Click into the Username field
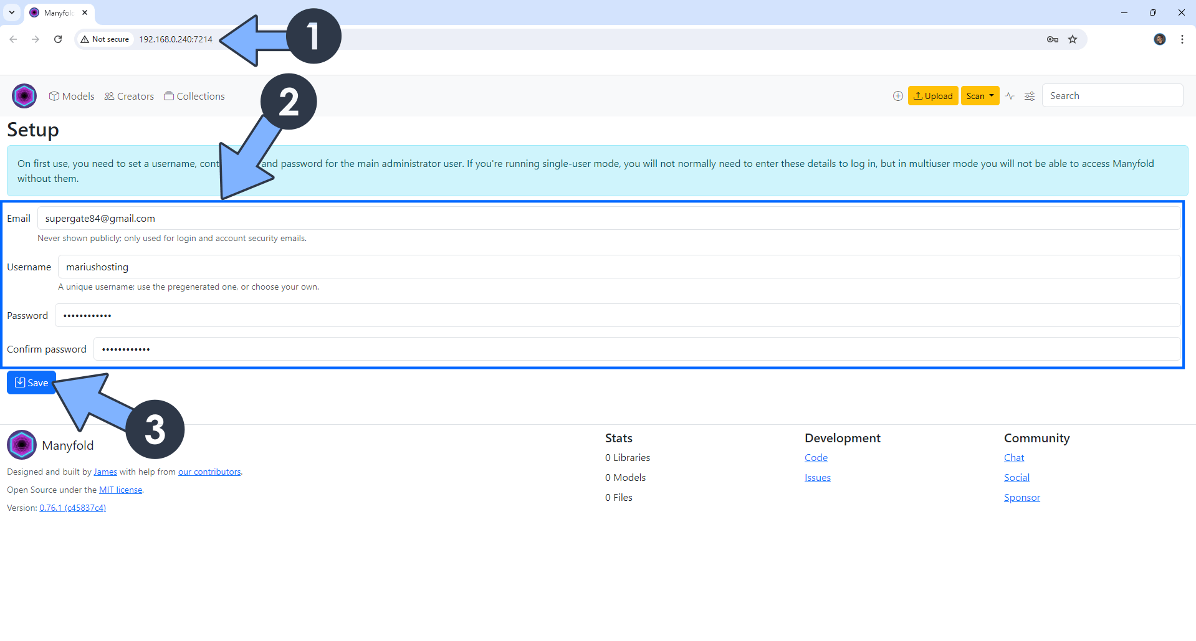Screen dimensions: 1196x641 coord(619,267)
